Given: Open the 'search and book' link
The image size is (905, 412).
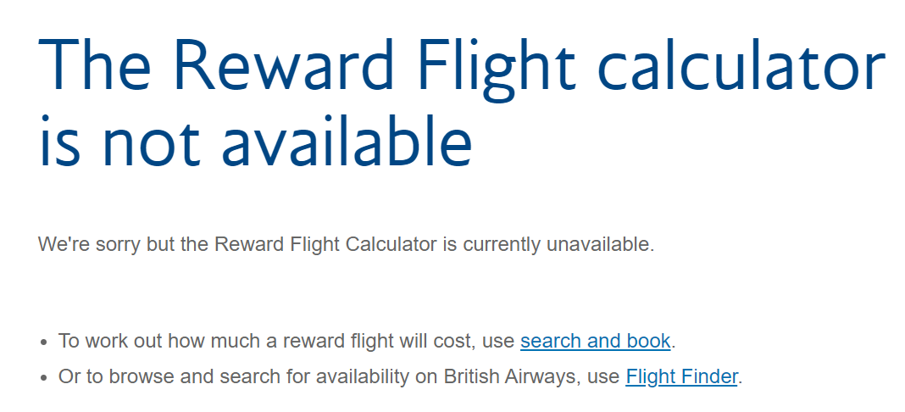Looking at the screenshot, I should pyautogui.click(x=595, y=342).
